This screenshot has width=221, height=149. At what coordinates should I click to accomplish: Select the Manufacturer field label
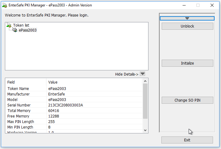pos(18,94)
